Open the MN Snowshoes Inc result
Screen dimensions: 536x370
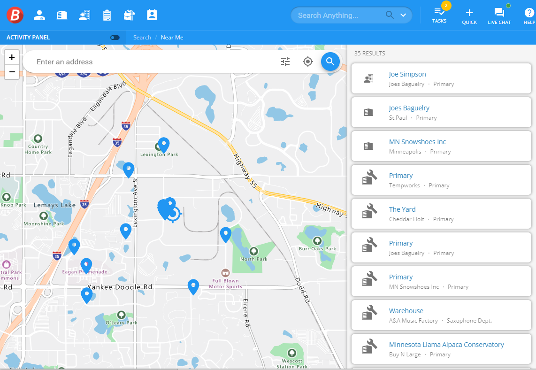tap(441, 146)
